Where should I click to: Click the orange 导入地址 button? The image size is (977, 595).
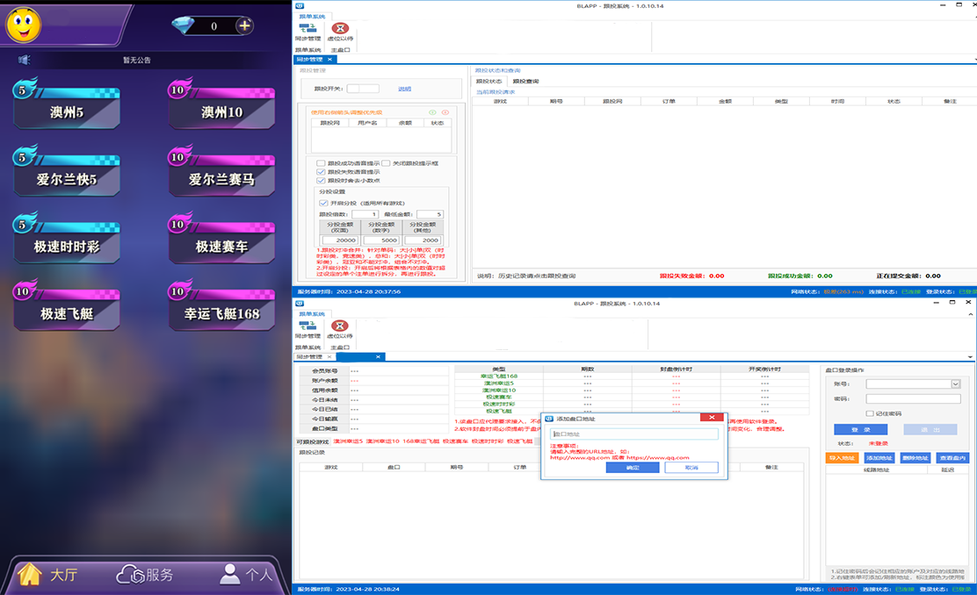(842, 458)
